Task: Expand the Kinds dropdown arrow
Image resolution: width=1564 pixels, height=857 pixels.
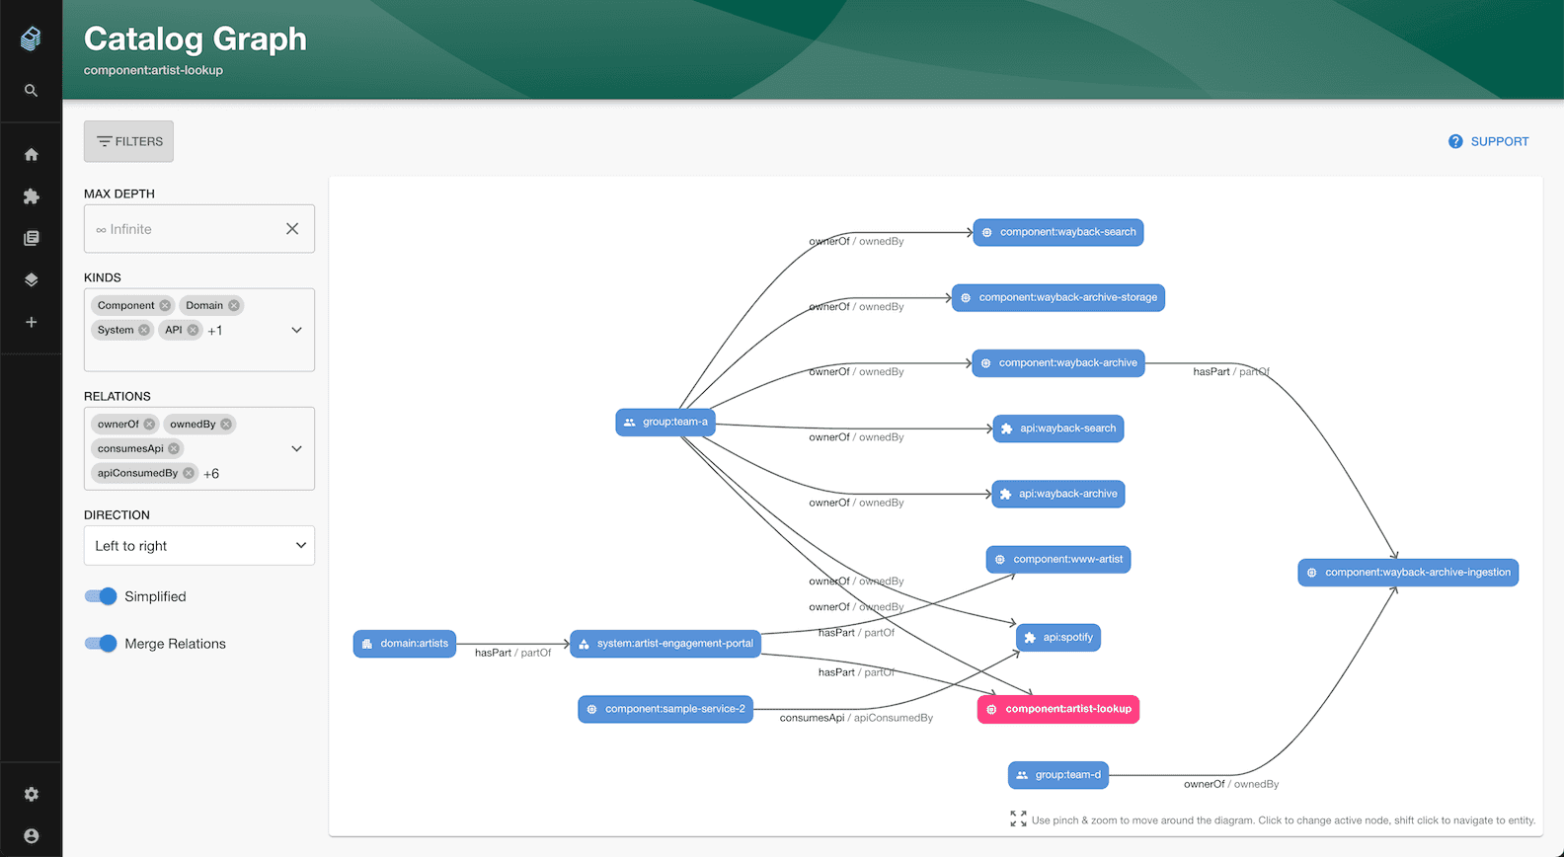Action: pyautogui.click(x=296, y=330)
